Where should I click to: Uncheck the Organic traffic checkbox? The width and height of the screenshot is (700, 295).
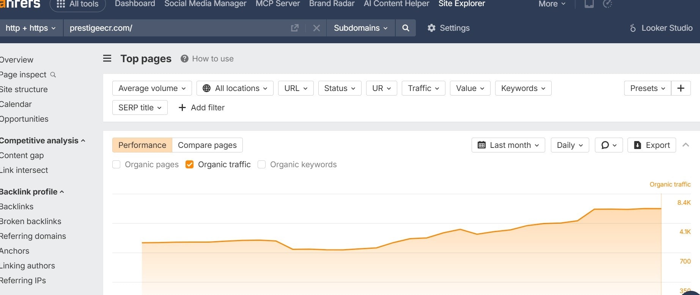pyautogui.click(x=189, y=165)
